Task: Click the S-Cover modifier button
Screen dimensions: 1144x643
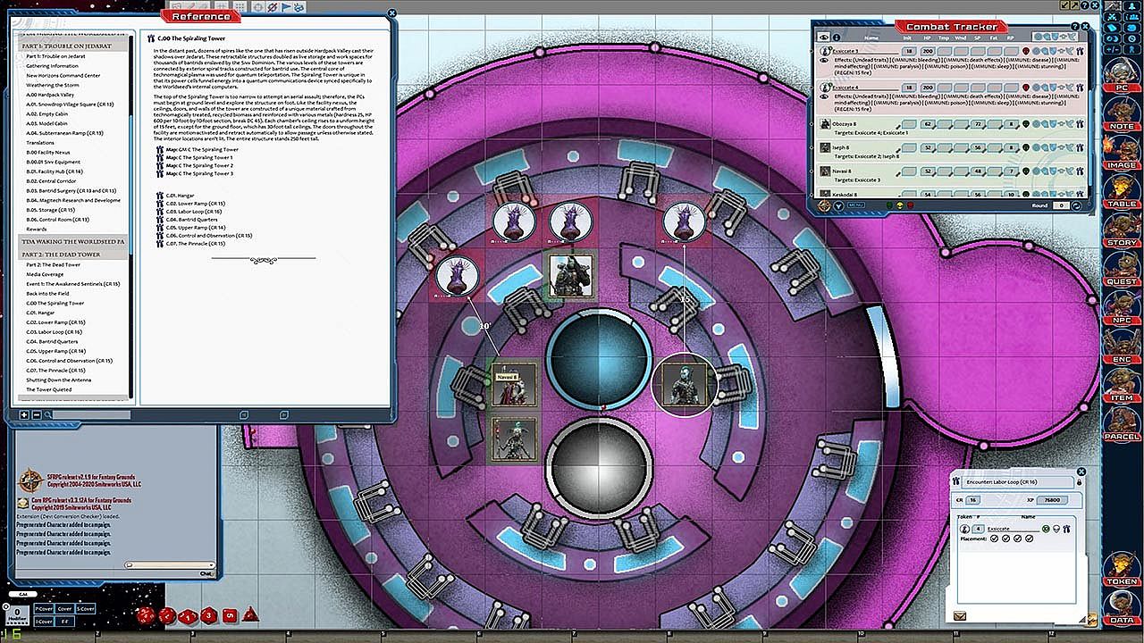Action: coord(85,607)
